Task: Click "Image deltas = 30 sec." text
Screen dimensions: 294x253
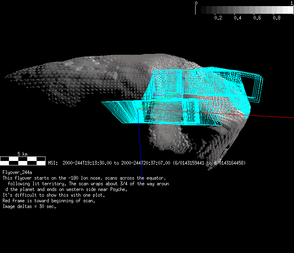Action: pyautogui.click(x=29, y=206)
